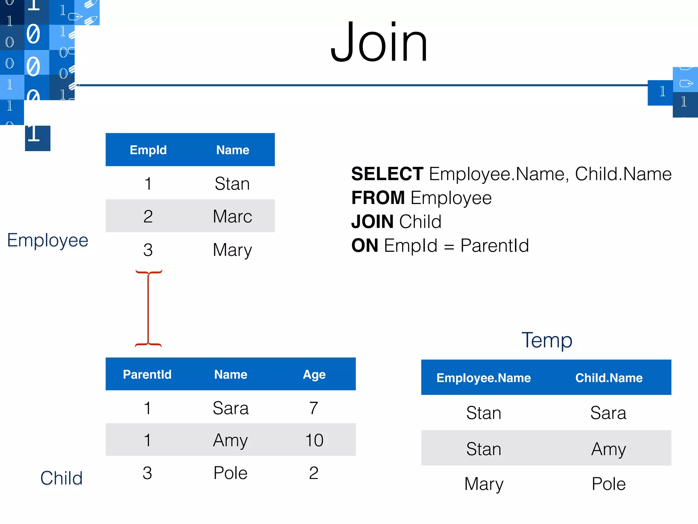Click Amy's age value 10

[x=314, y=440]
